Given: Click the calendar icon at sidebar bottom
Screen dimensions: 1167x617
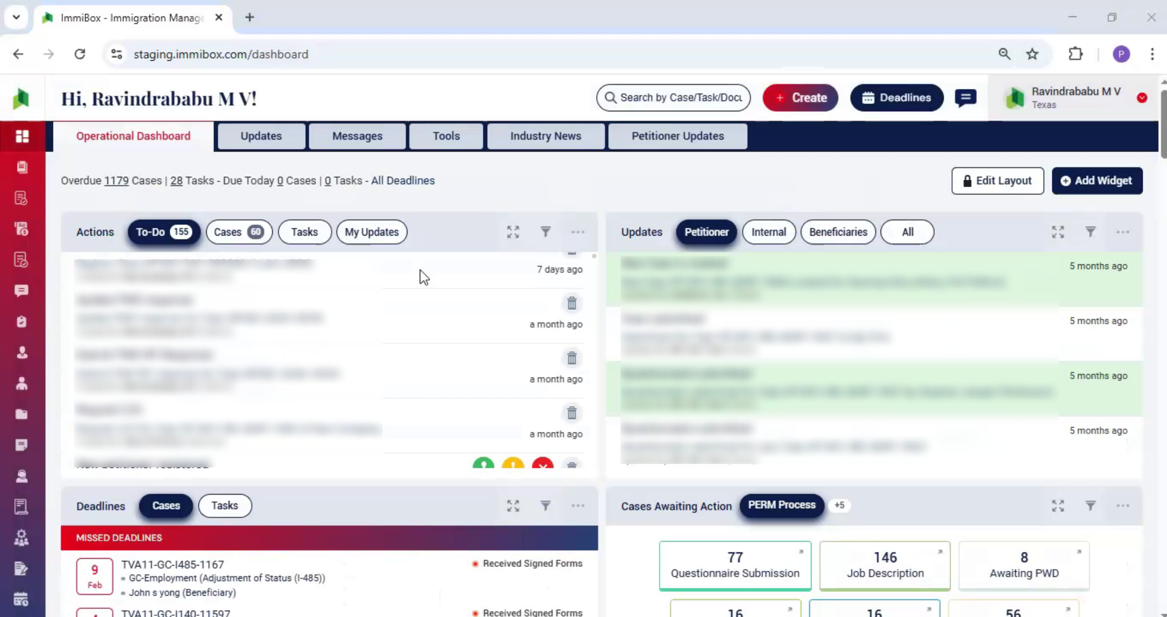Looking at the screenshot, I should click(x=21, y=599).
